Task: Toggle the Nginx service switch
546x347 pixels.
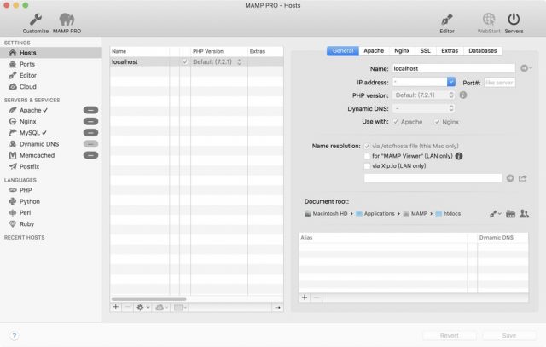Action: tap(90, 121)
